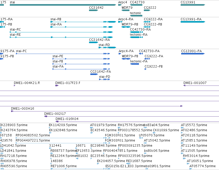Screen dimensions: 219x170
Task: Select EST FGM303F01.5prime
Action: (108, 138)
